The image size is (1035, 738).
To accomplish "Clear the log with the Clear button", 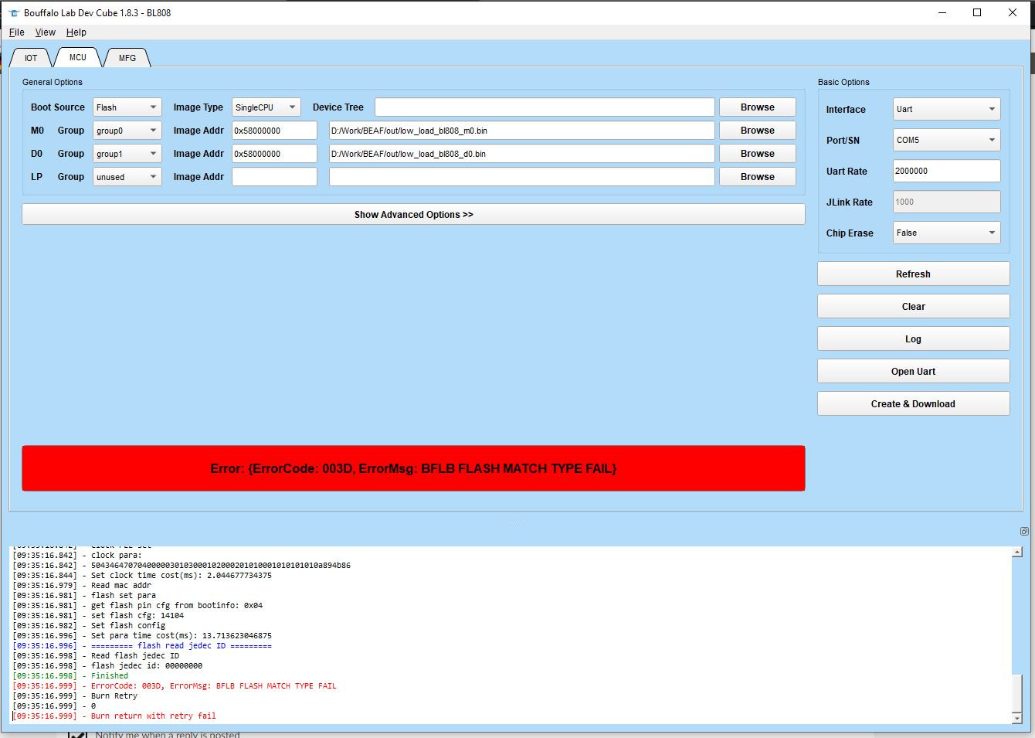I will (x=913, y=306).
